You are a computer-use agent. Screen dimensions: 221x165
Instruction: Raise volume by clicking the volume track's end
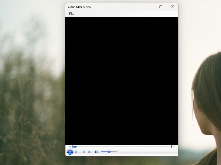pos(117,152)
